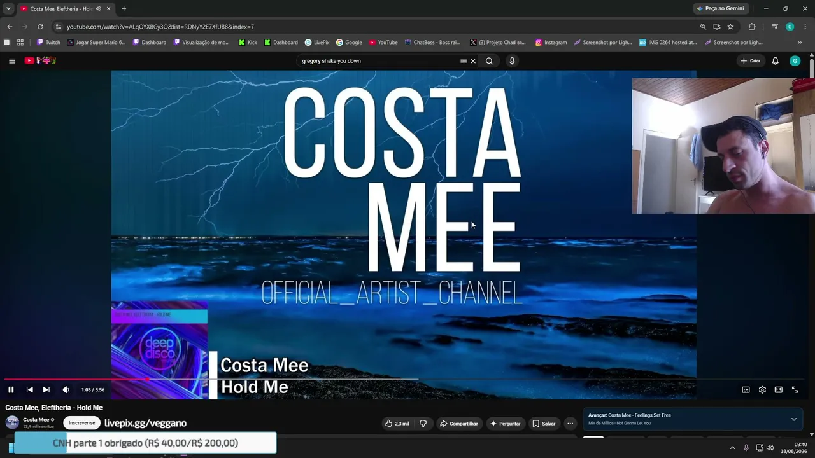Open the ChatBoss - Boss rai... bookmark
815x458 pixels.
click(432, 43)
